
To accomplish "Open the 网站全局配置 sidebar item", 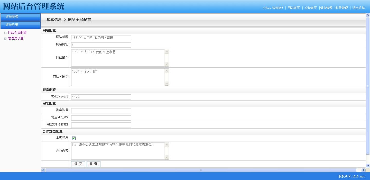I will pos(17,33).
